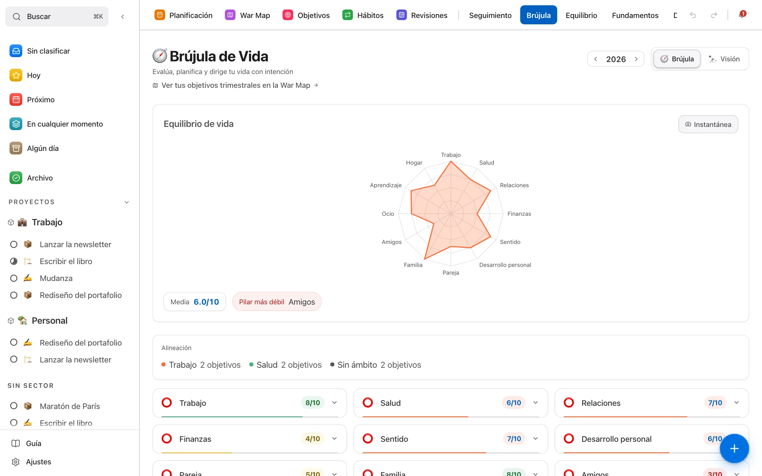Select the Brújula view toggle button
Screen dimensions: 762x476
click(677, 59)
